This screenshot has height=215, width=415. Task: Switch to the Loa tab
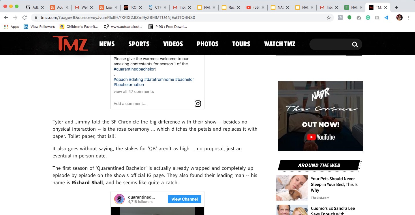coord(106,7)
